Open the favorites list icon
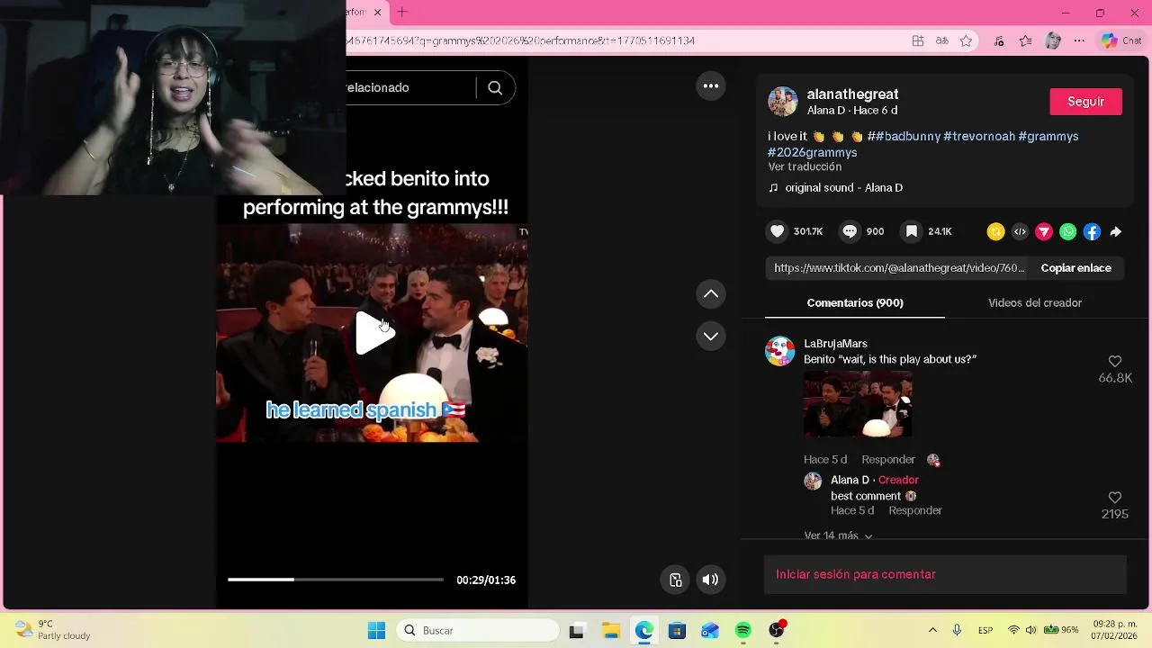The height and width of the screenshot is (648, 1152). (1026, 40)
